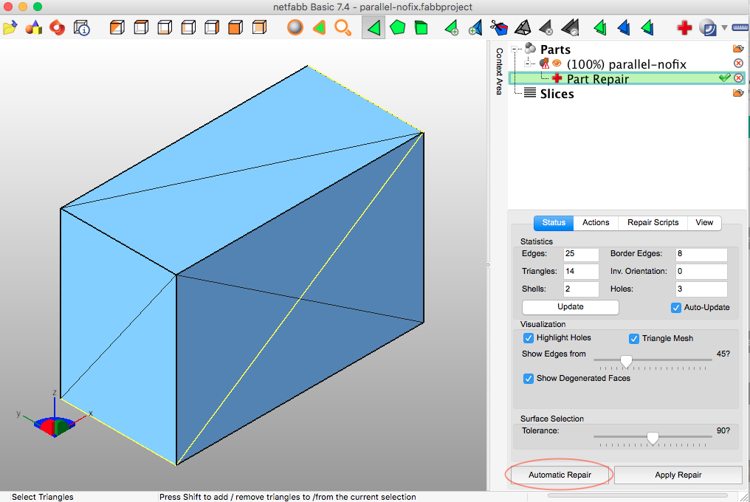Screen dimensions: 750x502
Task: Collapse the parallel-nofix part node
Action: coord(527,63)
